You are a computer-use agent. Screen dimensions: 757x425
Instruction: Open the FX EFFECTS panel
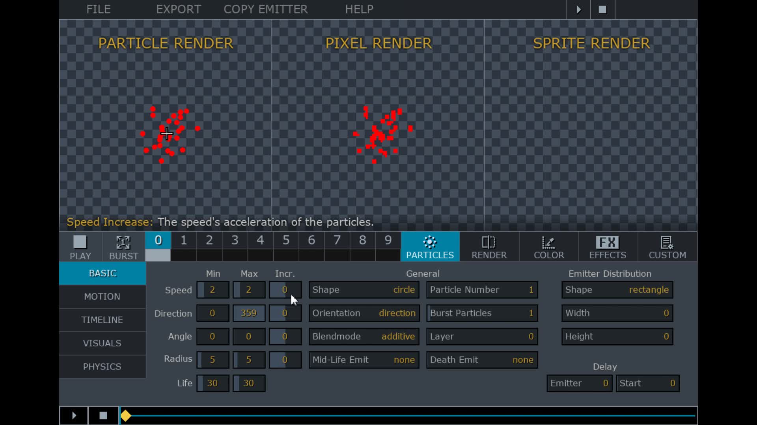pyautogui.click(x=608, y=247)
